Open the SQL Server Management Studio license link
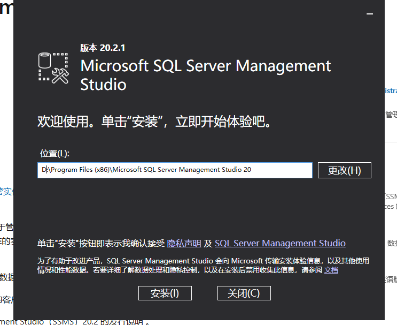Screen dimensions: 397x325 click(x=280, y=243)
